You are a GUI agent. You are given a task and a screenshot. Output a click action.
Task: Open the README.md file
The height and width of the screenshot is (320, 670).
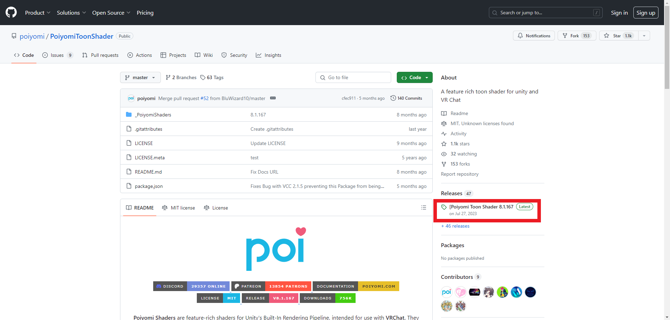(148, 172)
